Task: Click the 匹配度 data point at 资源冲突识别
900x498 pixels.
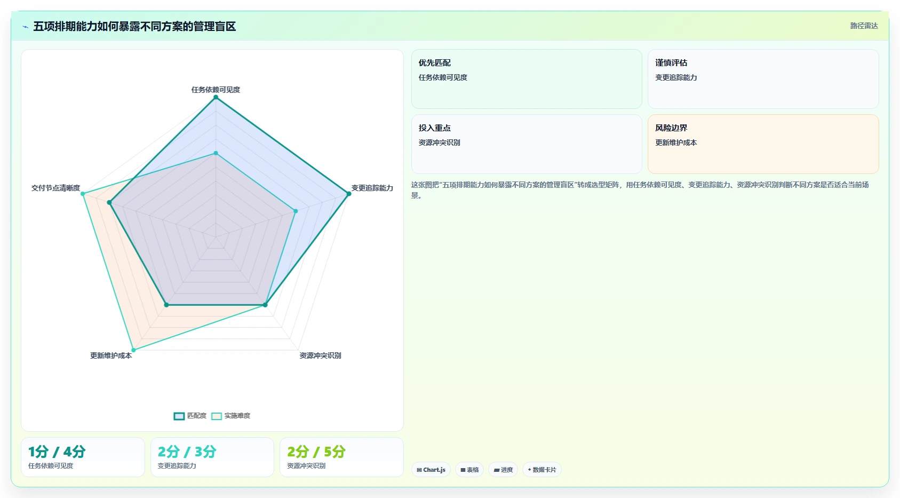Action: click(x=265, y=305)
